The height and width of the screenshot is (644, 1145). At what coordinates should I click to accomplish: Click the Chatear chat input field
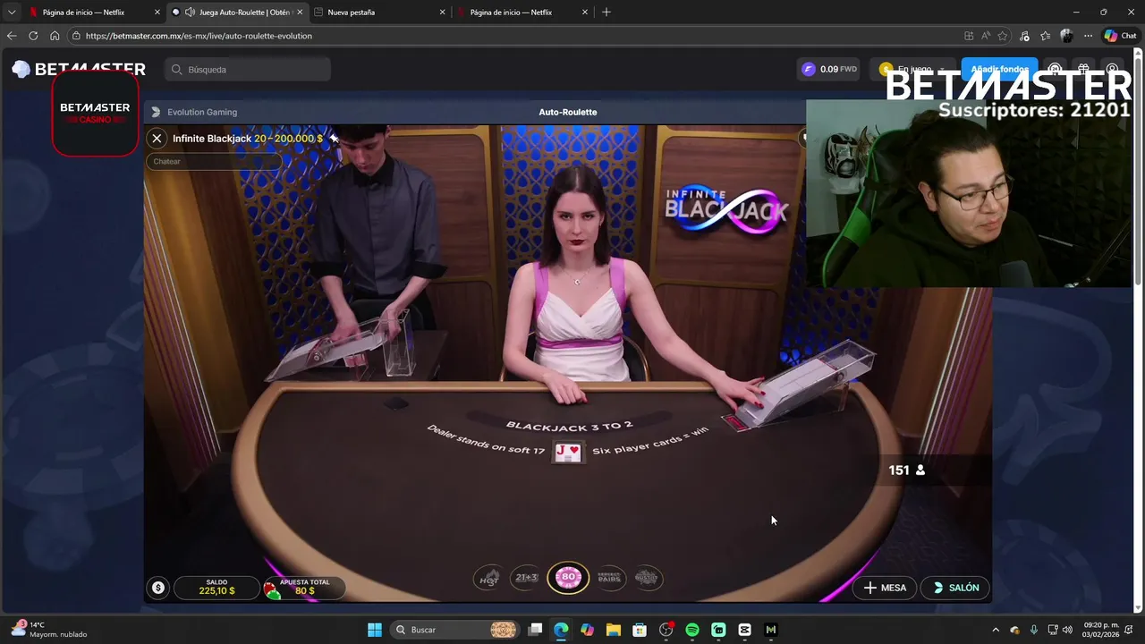point(213,162)
